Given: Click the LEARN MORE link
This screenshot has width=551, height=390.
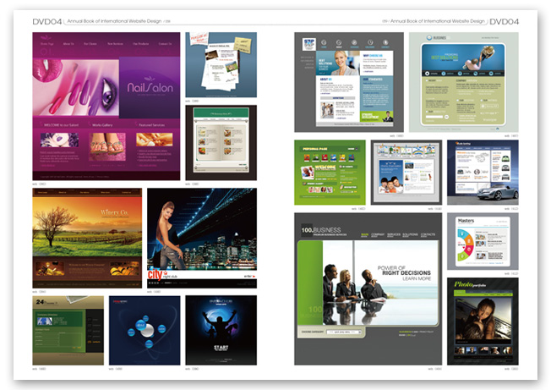Looking at the screenshot, I should tap(417, 278).
